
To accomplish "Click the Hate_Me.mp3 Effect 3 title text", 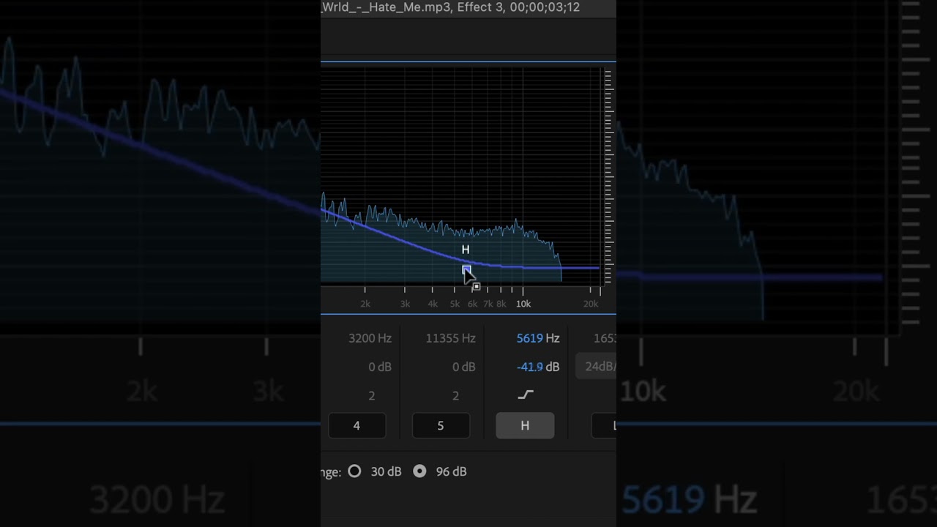I will coord(451,7).
